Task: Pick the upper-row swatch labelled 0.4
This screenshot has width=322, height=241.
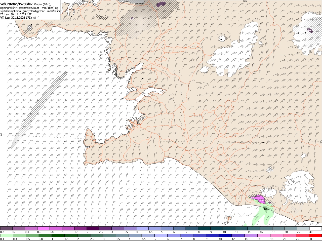Action: [31, 228]
